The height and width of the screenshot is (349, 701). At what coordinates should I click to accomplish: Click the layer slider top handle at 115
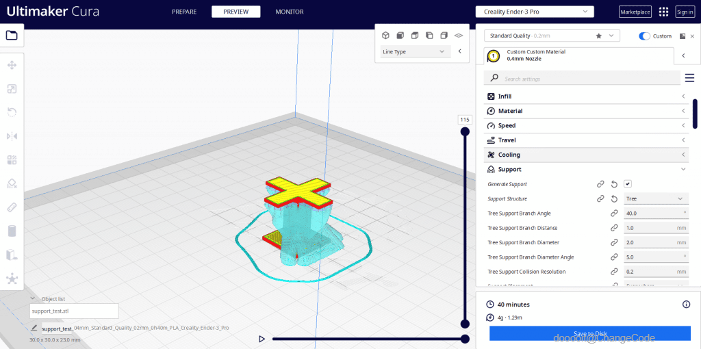[465, 131]
